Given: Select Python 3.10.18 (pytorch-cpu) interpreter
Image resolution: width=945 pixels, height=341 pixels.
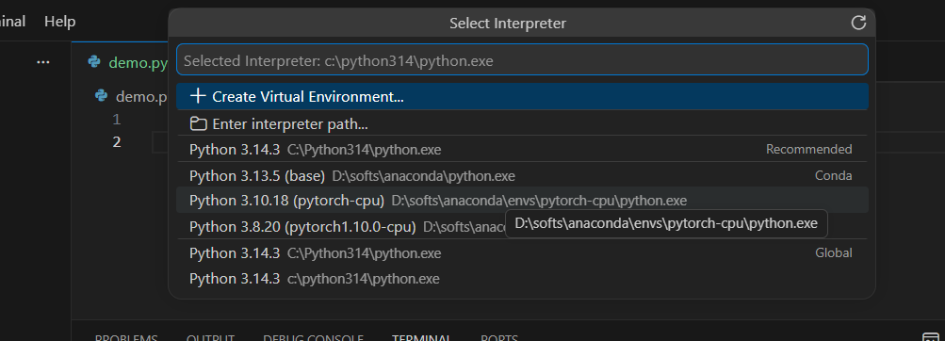Looking at the screenshot, I should (x=522, y=200).
